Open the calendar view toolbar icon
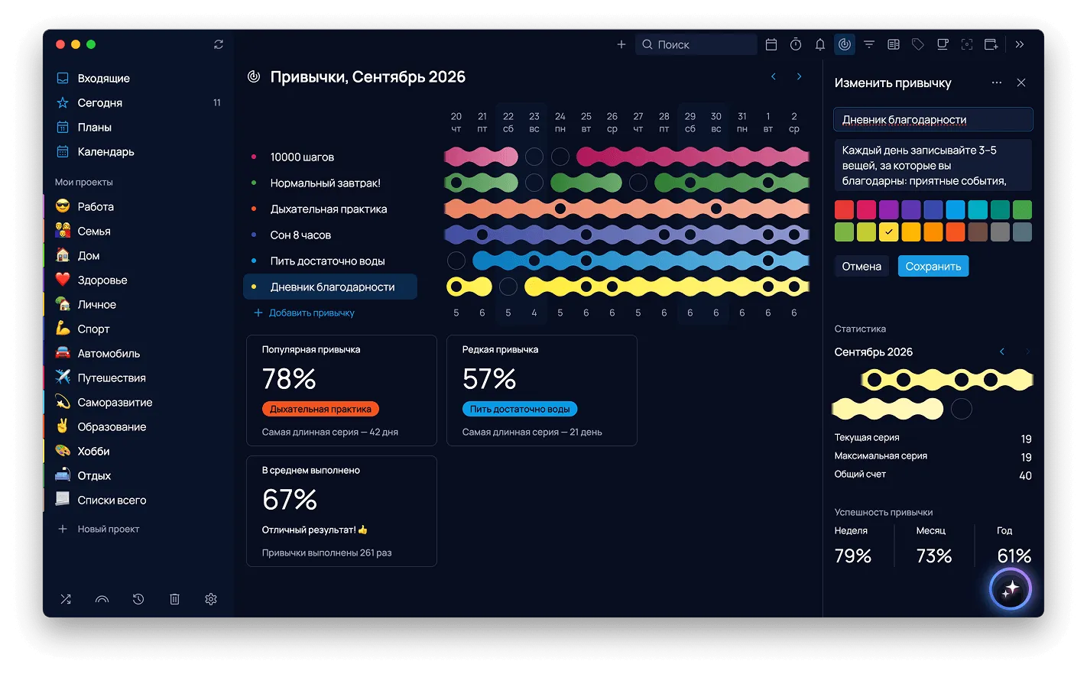This screenshot has width=1087, height=674. (x=771, y=44)
